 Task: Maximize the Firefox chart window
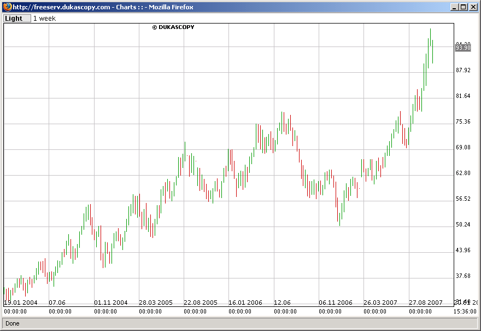coord(464,7)
